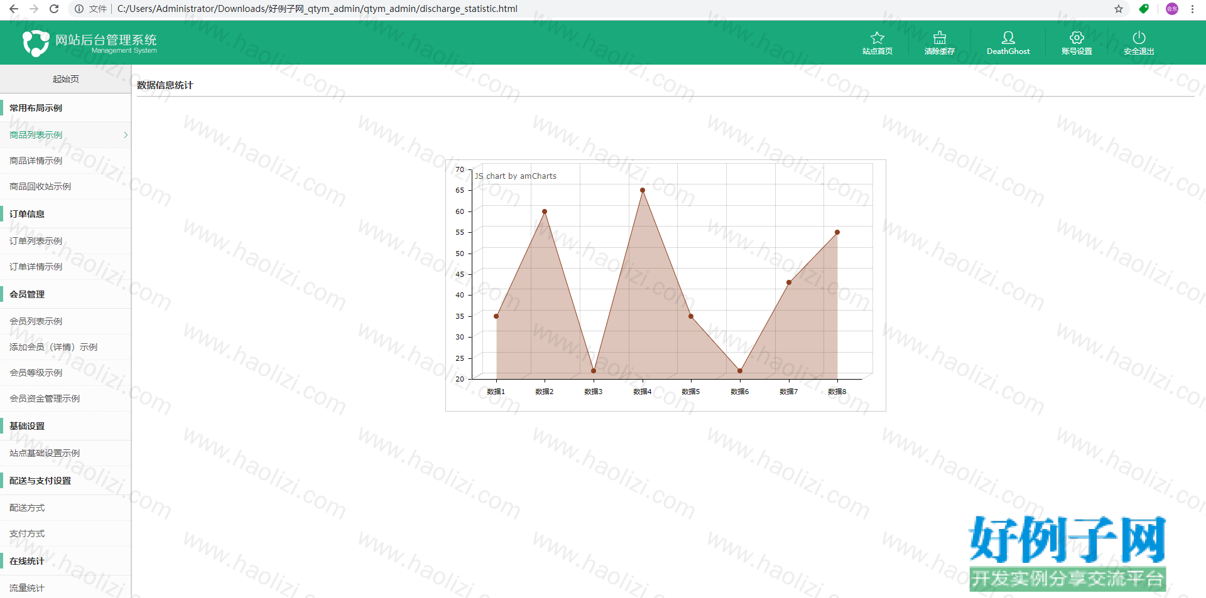Click the green shield extension icon
The width and height of the screenshot is (1206, 598).
click(1144, 9)
